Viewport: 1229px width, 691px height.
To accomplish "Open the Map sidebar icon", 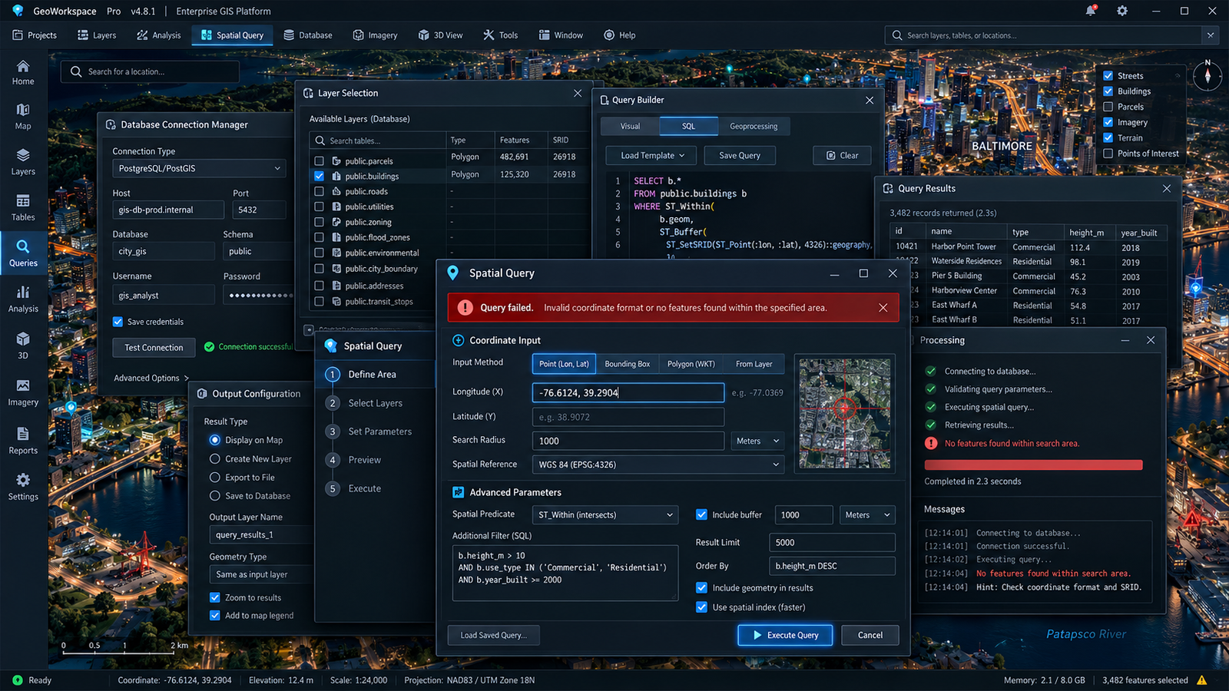I will point(23,117).
